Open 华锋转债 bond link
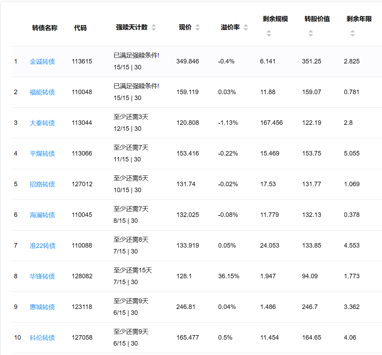The height and width of the screenshot is (355, 382). [42, 277]
